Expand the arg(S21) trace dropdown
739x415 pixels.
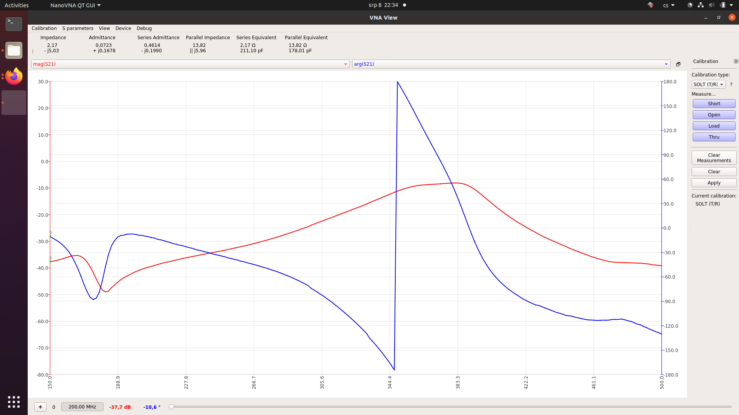666,64
